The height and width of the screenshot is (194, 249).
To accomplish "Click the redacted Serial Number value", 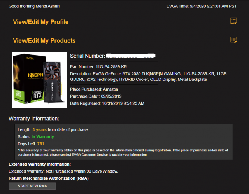I will click(131, 56).
